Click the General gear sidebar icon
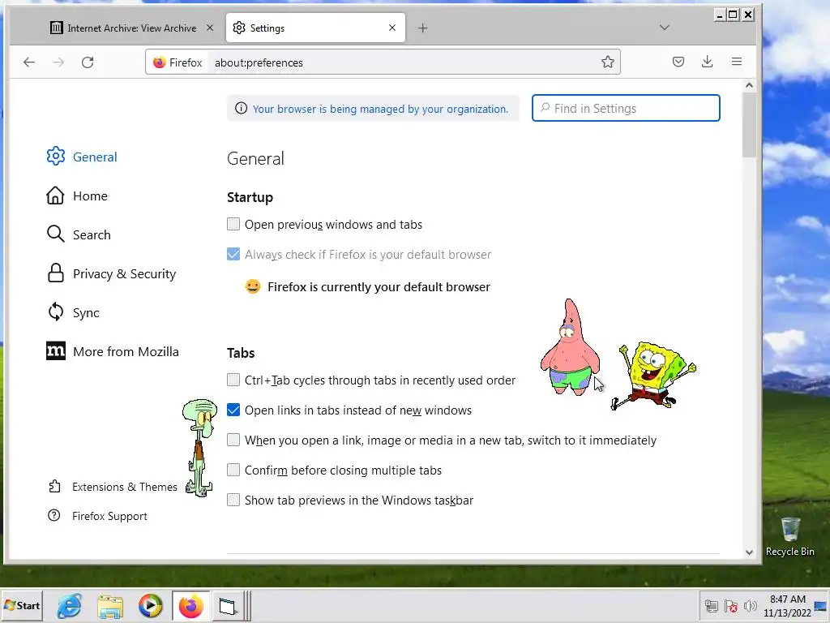 (x=56, y=157)
